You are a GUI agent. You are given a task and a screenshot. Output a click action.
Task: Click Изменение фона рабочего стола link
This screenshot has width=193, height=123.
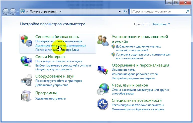click(x=135, y=74)
